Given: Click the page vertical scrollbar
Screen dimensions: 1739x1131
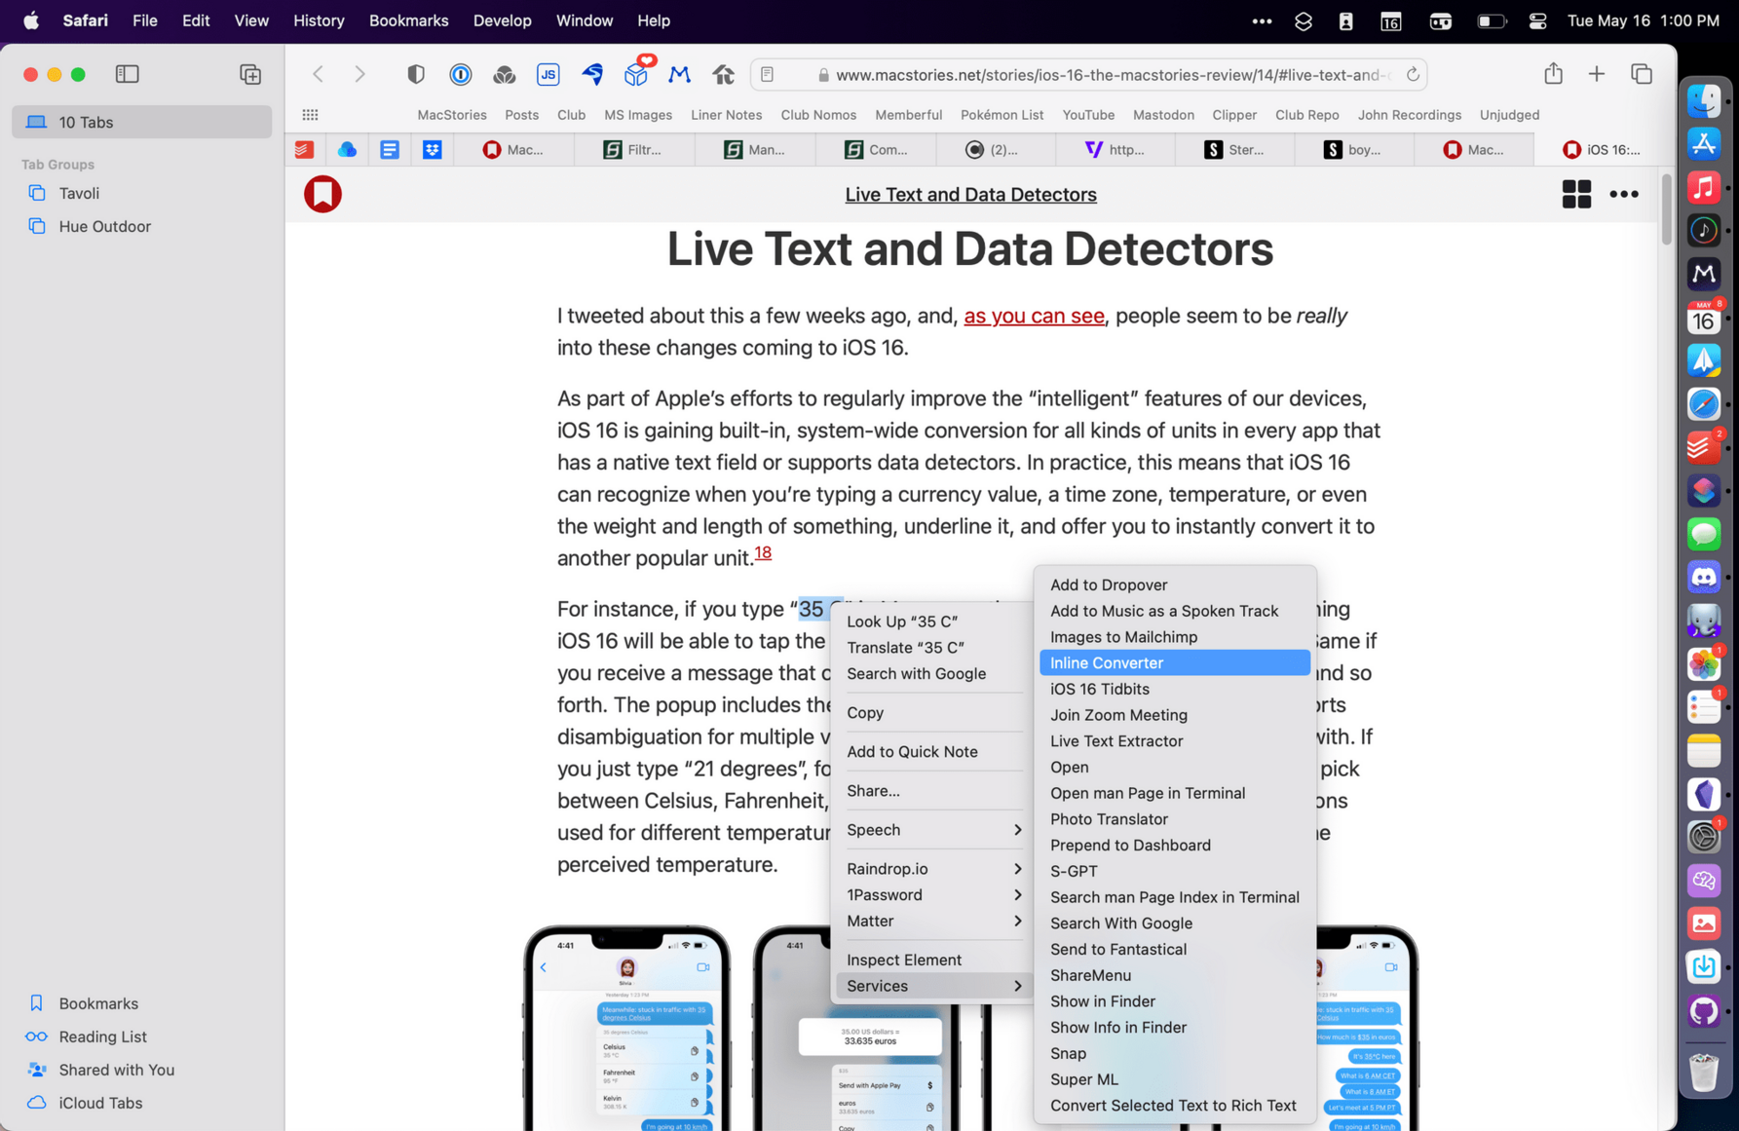Looking at the screenshot, I should (1666, 209).
